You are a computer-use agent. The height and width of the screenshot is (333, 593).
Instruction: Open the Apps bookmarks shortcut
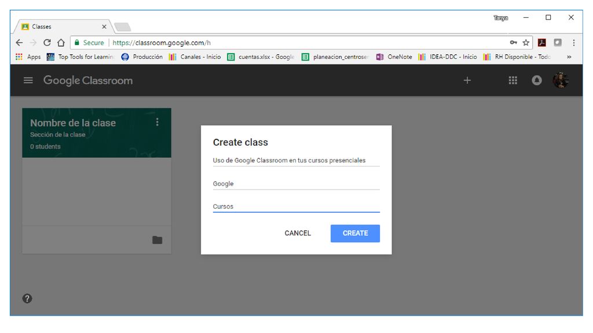click(28, 57)
